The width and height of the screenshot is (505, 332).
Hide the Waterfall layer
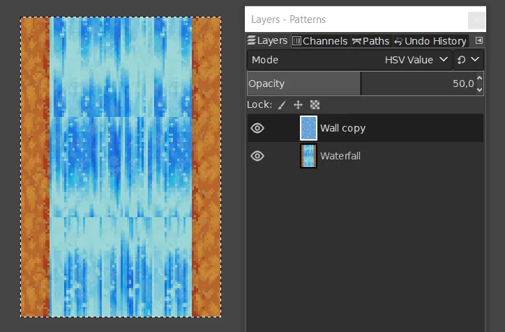click(x=257, y=156)
